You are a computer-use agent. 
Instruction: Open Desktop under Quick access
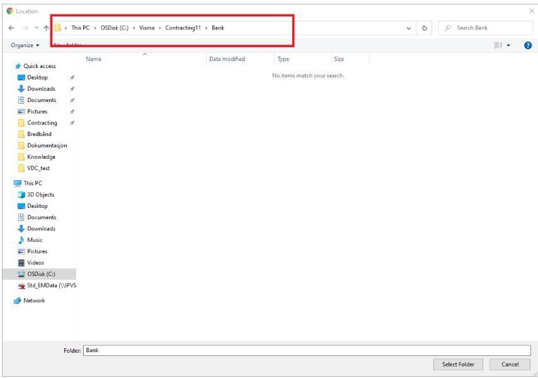37,77
